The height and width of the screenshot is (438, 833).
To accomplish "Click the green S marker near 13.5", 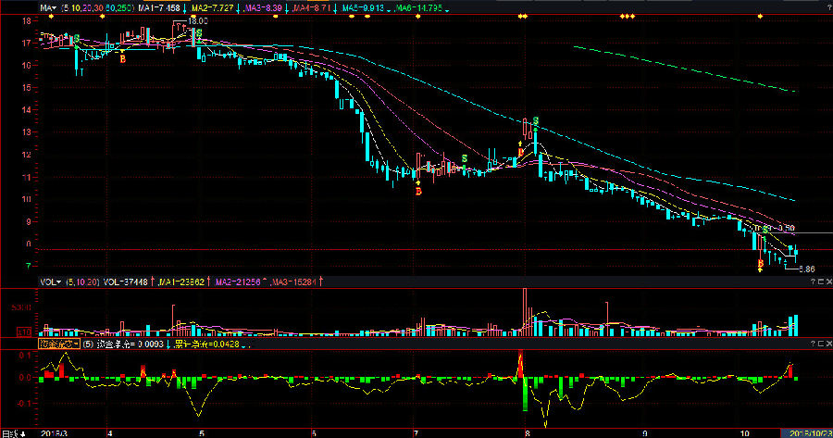I will 535,122.
